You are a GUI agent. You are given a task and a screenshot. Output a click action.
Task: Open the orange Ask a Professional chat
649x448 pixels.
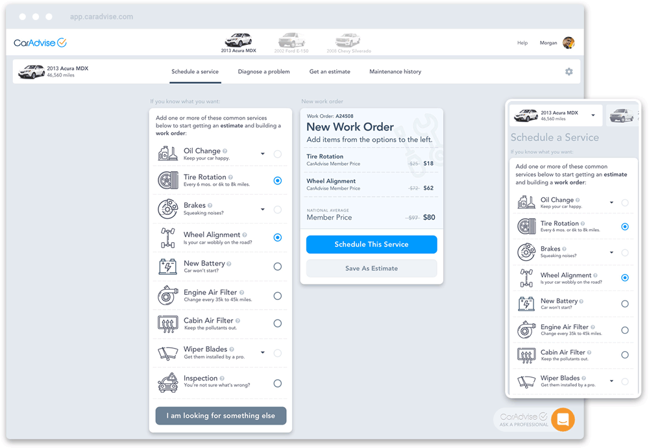563,419
